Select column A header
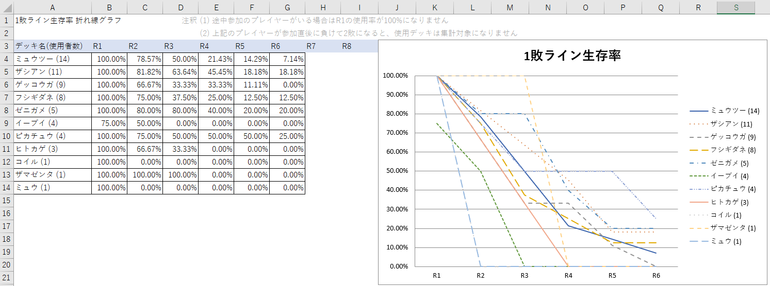Screen dimensions: 770x286 pos(53,7)
